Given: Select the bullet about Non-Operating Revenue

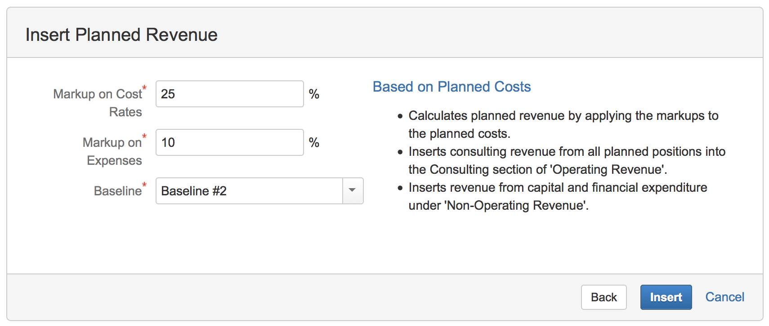Looking at the screenshot, I should click(558, 196).
